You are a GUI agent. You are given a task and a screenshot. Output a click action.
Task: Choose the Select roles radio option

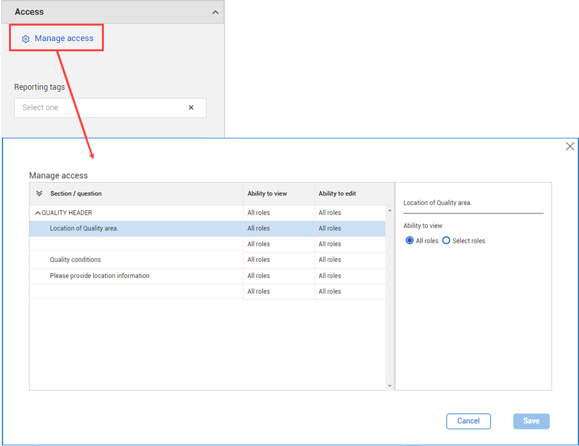pyautogui.click(x=446, y=241)
